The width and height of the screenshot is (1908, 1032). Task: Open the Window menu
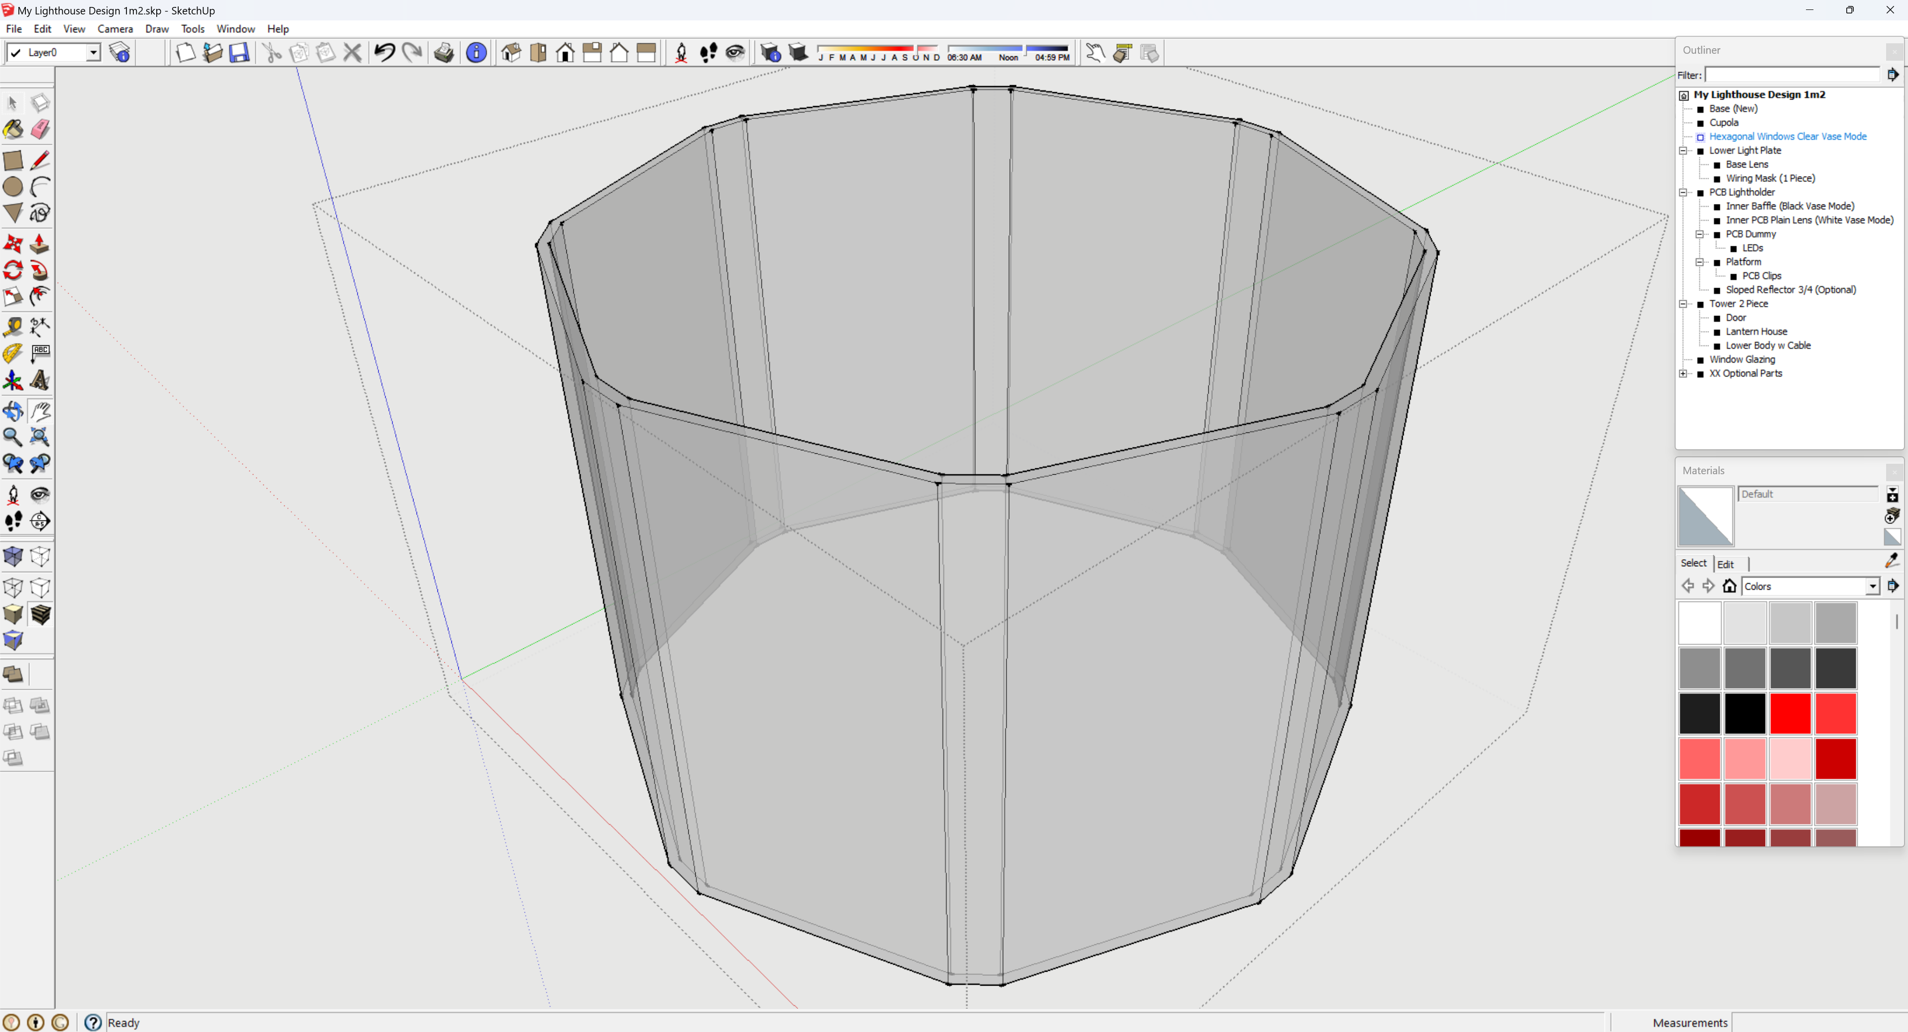click(235, 29)
